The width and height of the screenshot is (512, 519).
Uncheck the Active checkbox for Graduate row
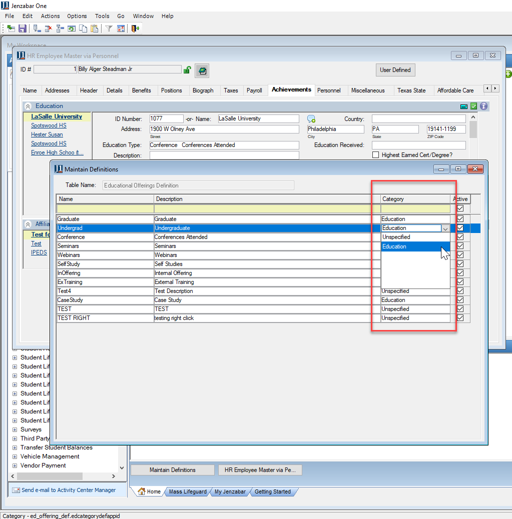pos(460,218)
